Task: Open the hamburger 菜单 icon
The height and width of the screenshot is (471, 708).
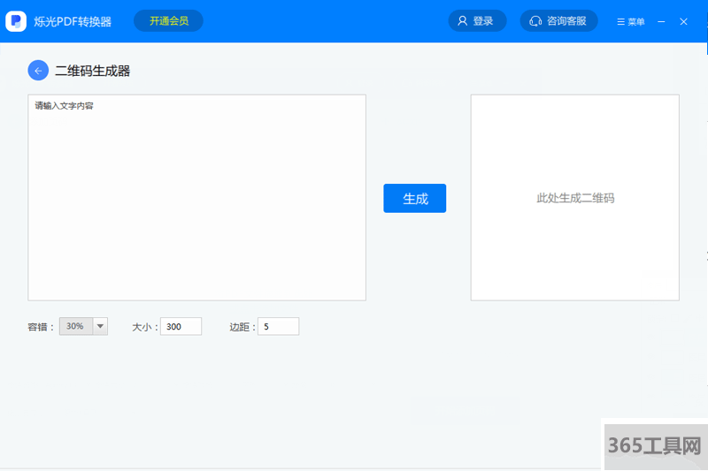Action: click(620, 22)
